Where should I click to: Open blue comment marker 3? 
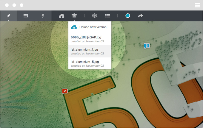tap(147, 46)
